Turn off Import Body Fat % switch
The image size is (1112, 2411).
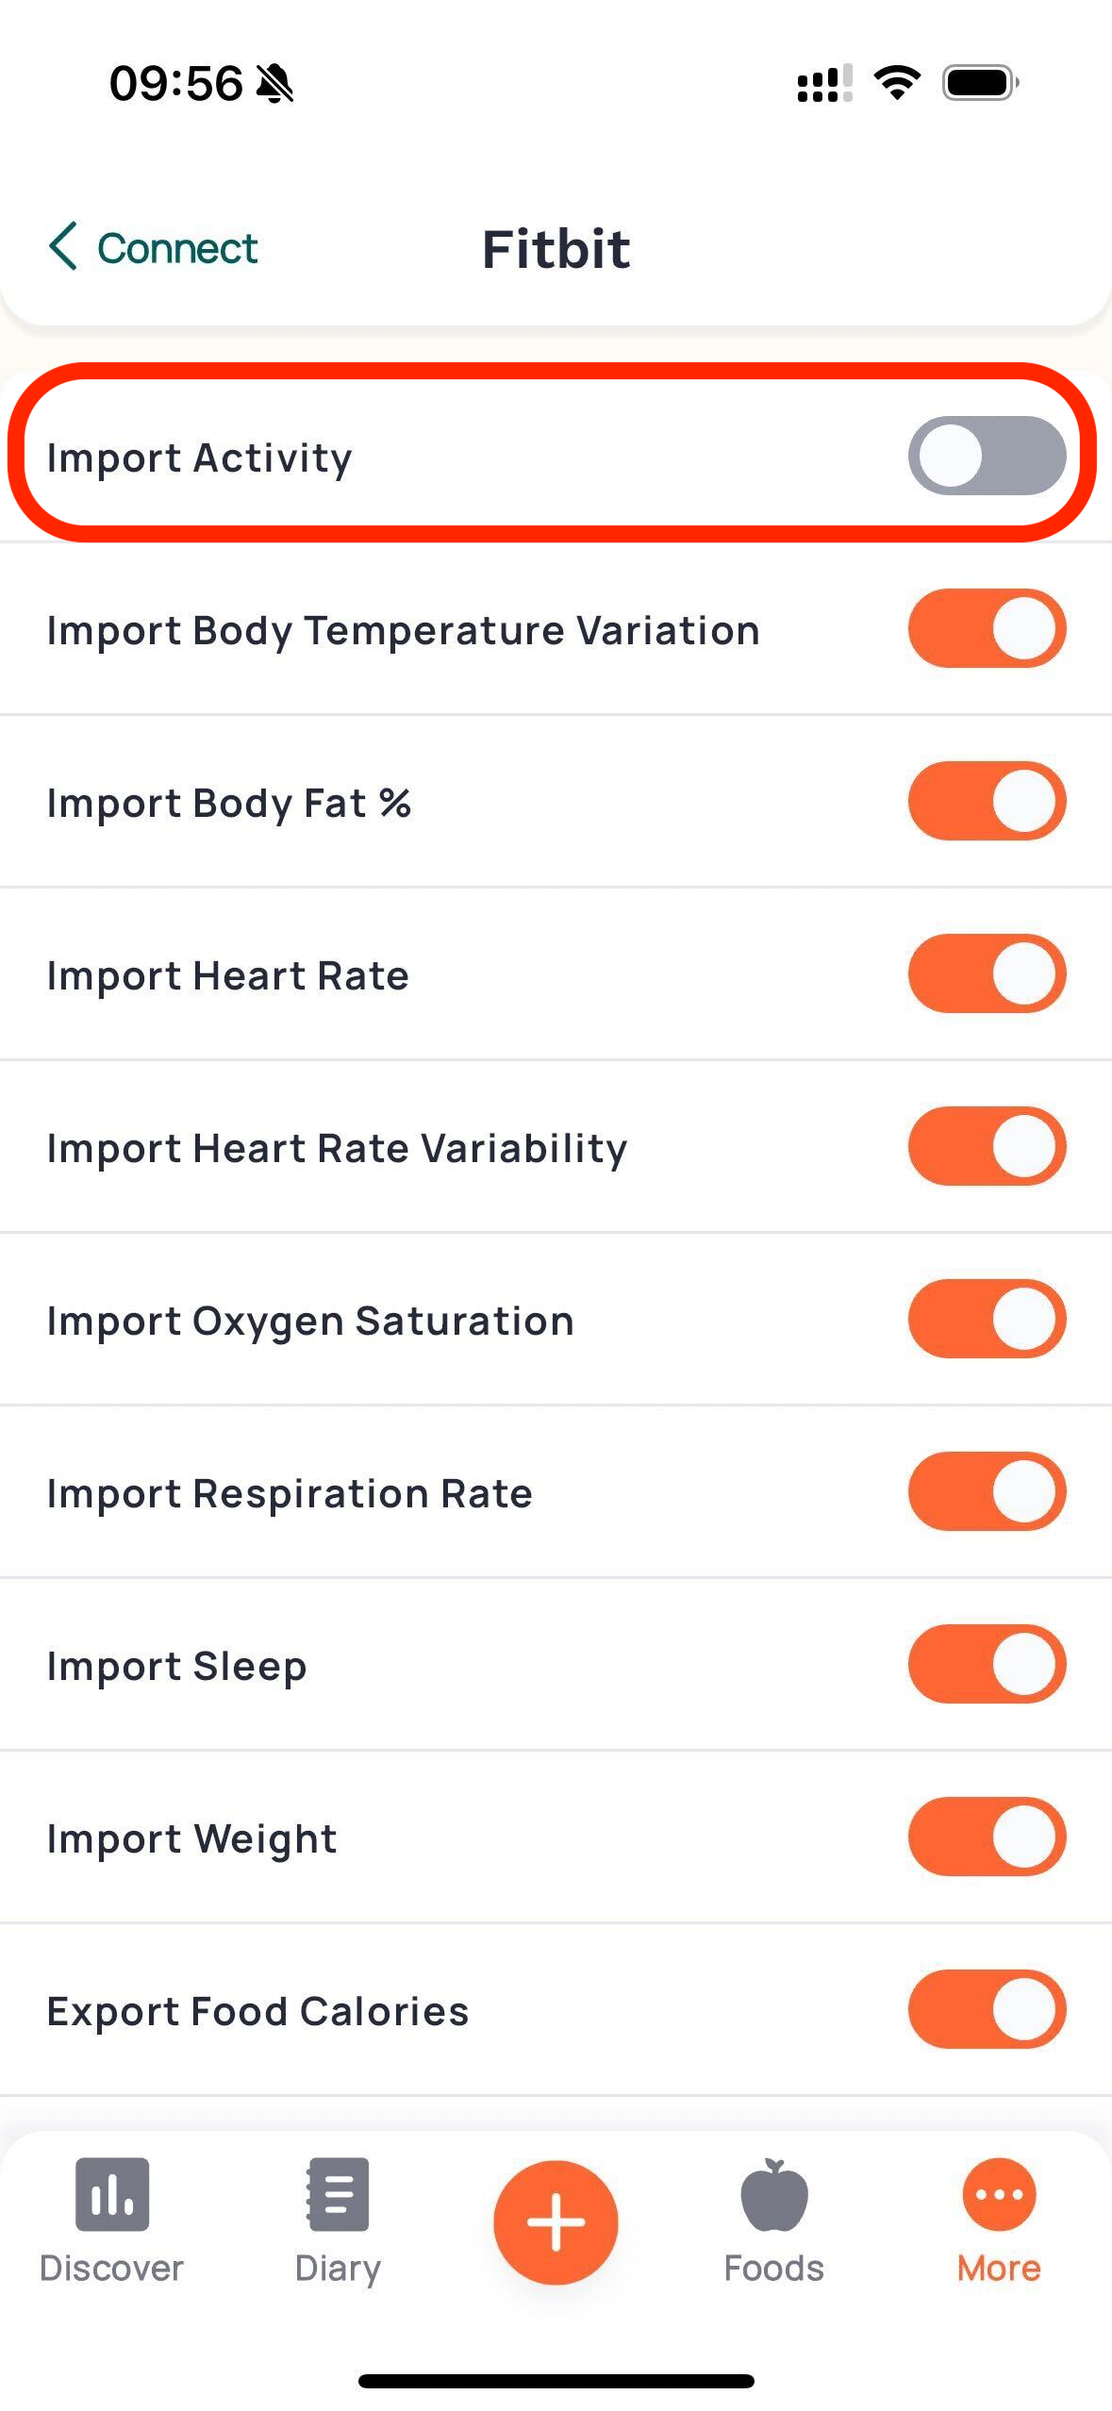tap(987, 801)
